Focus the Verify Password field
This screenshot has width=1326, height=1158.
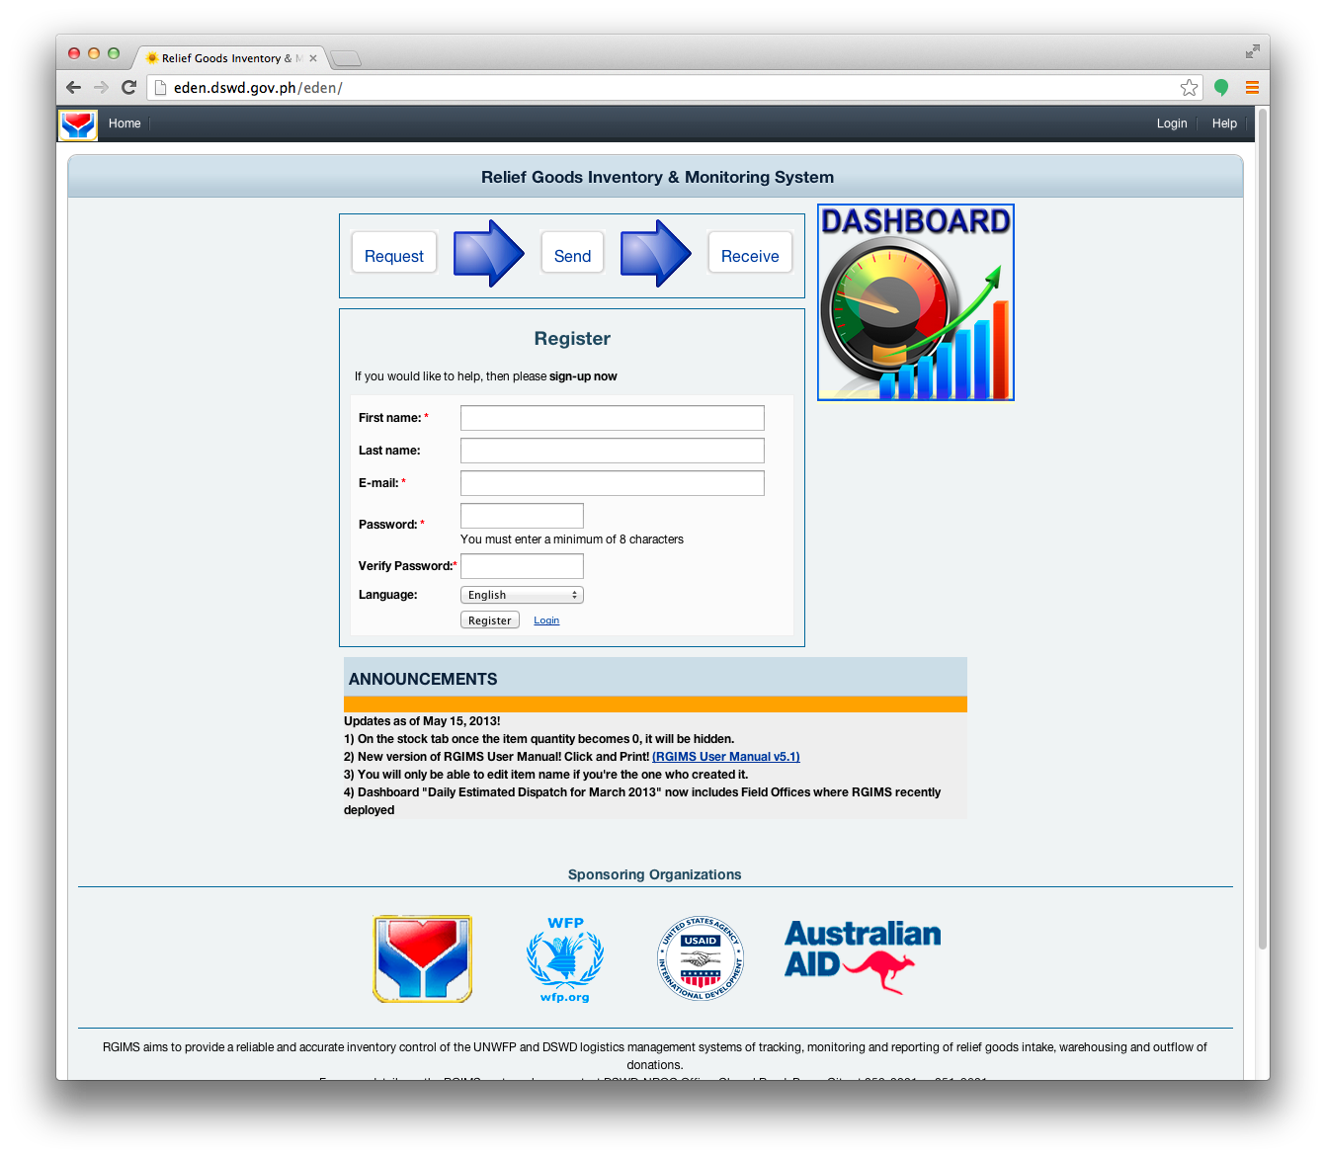pos(522,566)
